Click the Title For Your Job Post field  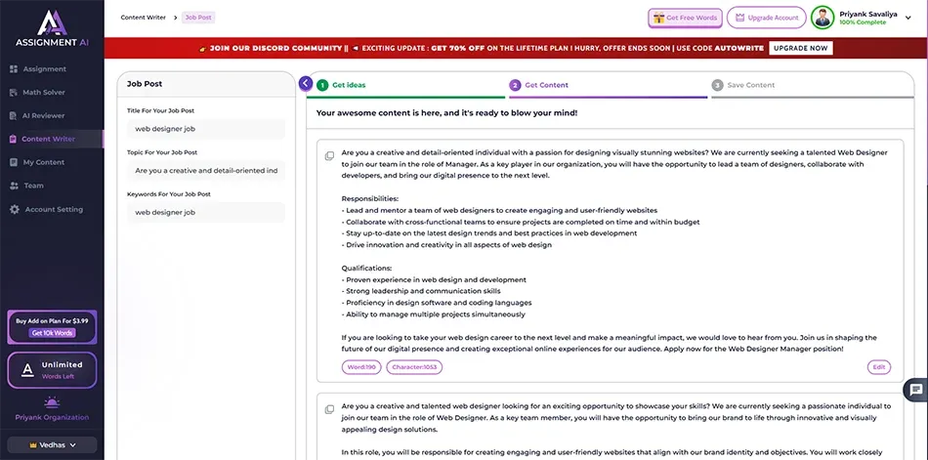point(206,128)
